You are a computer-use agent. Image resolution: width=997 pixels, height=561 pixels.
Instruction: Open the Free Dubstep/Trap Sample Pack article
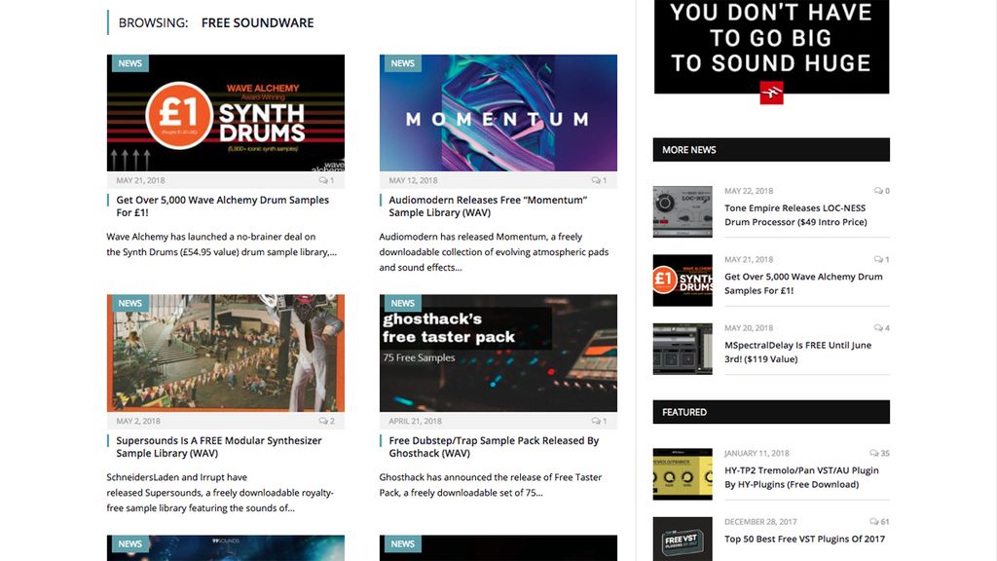[491, 446]
